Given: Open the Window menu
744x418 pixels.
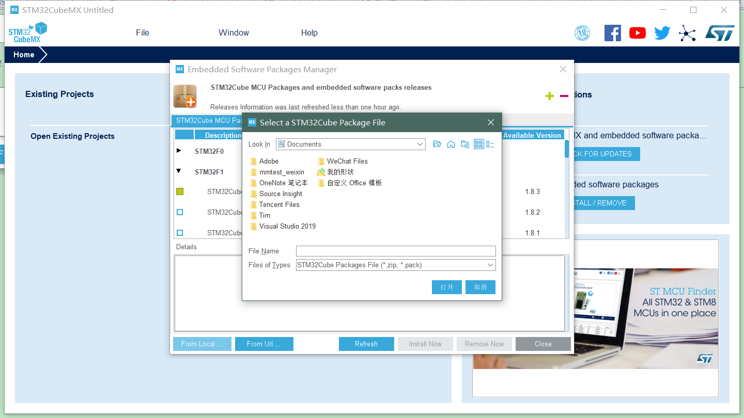Looking at the screenshot, I should [x=234, y=33].
